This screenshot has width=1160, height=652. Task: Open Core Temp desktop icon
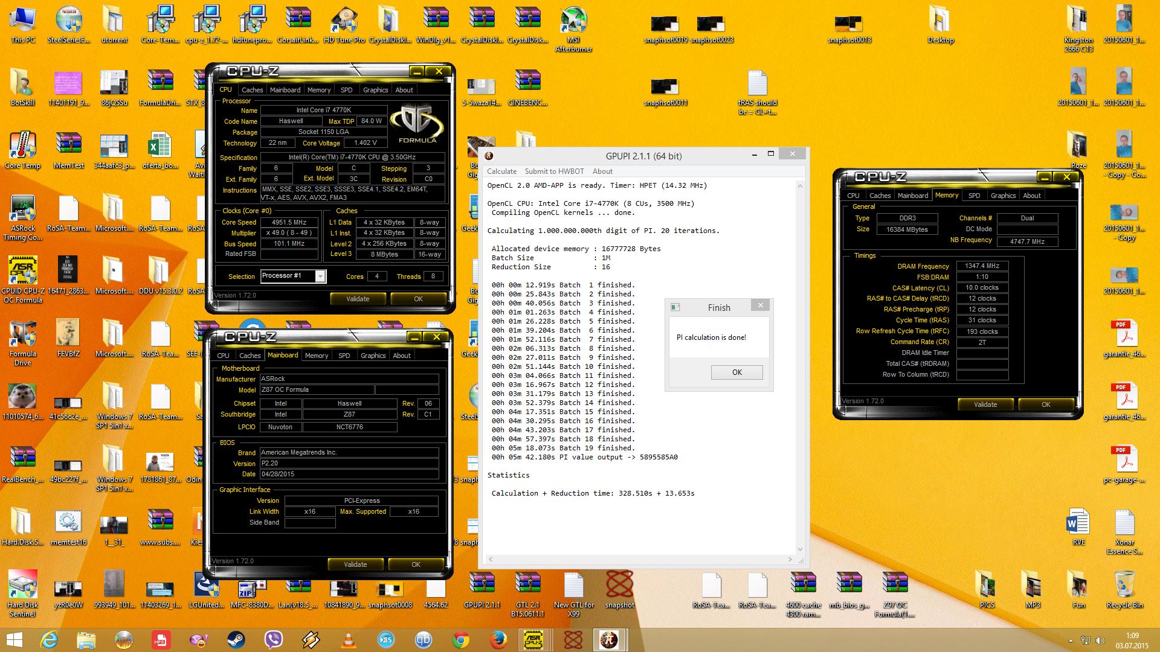coord(23,150)
